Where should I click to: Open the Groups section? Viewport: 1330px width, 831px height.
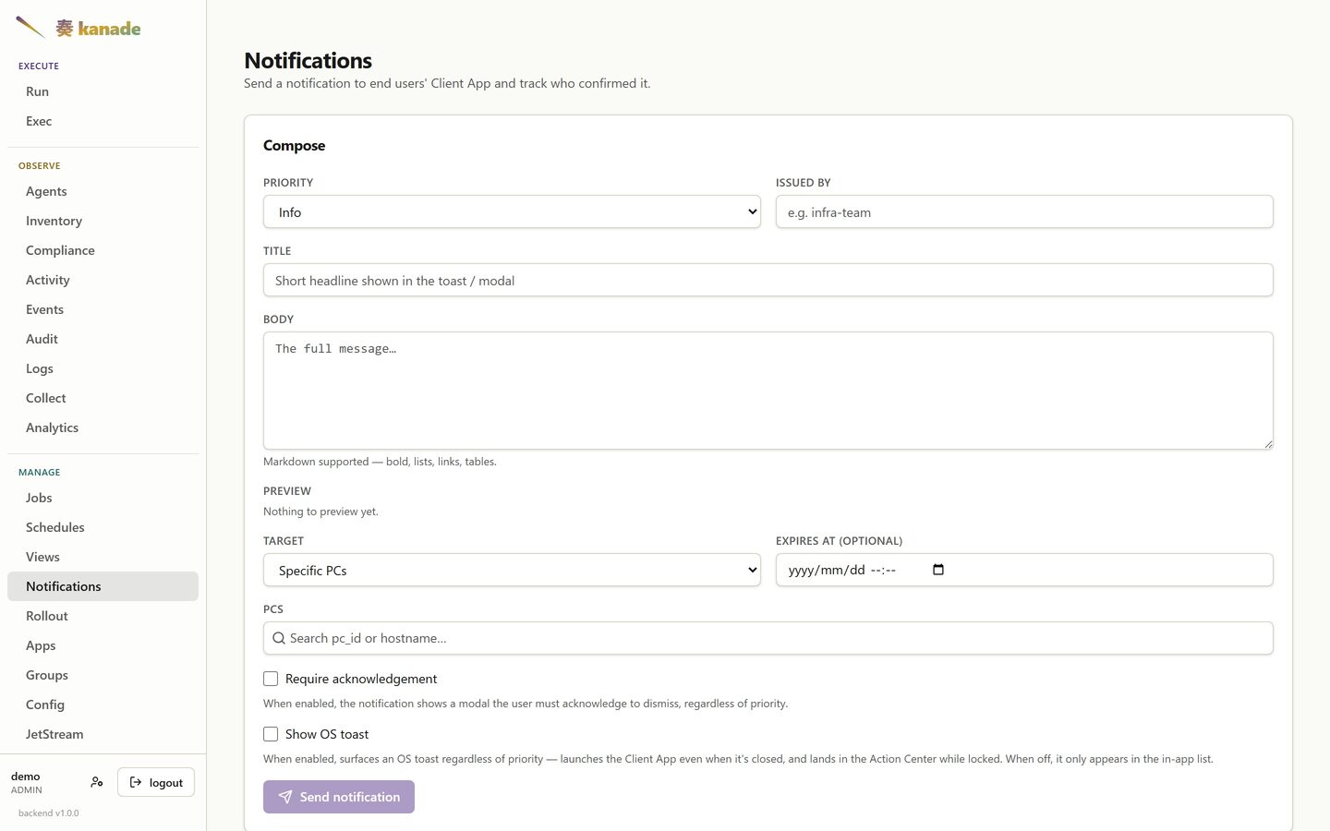pyautogui.click(x=103, y=675)
